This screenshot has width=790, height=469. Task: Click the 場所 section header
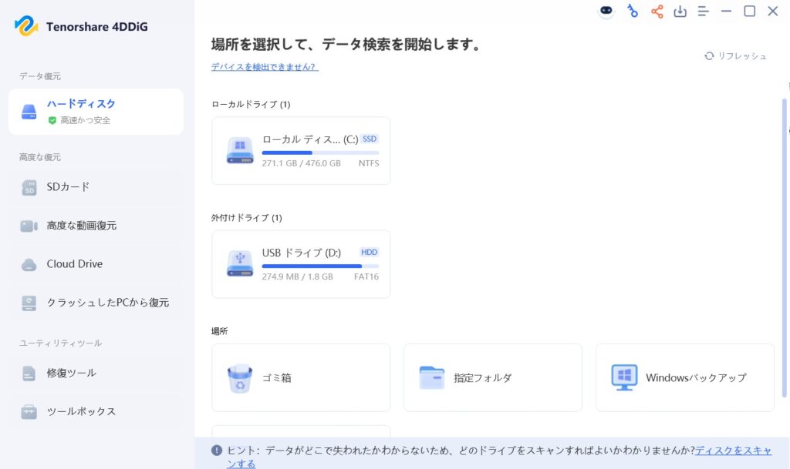point(220,331)
